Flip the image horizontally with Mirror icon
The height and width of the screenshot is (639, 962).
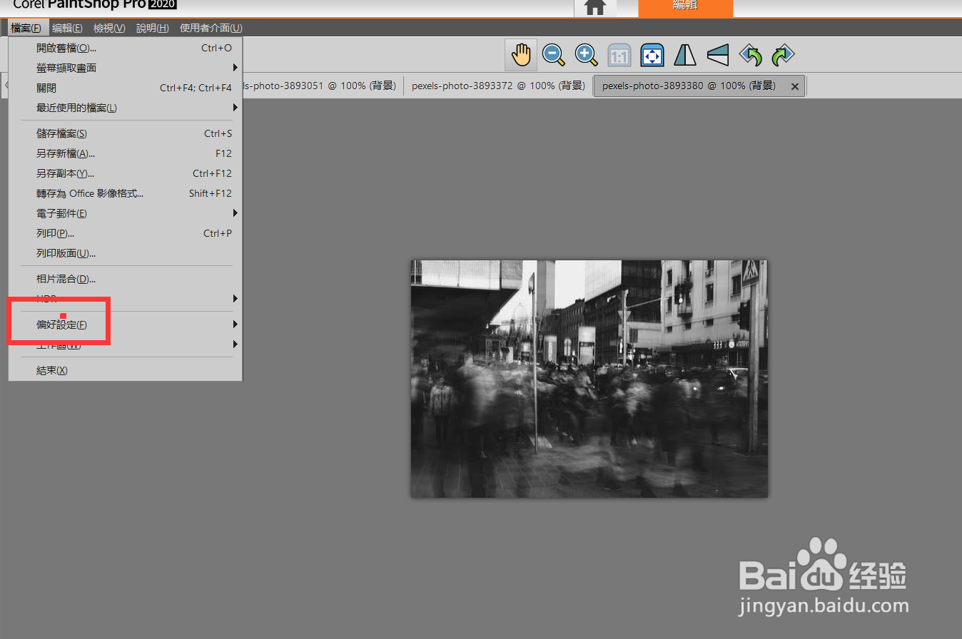coord(685,55)
